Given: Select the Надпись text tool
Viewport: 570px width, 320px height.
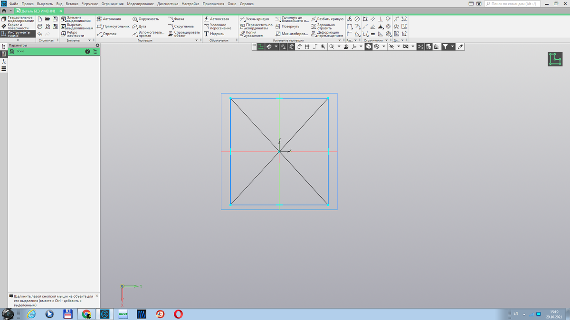Looking at the screenshot, I should (214, 34).
